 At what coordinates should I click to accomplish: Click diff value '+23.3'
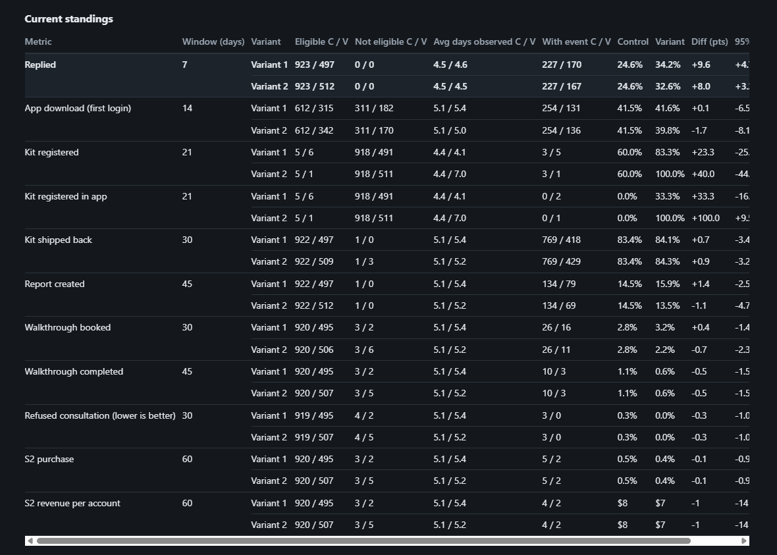703,152
